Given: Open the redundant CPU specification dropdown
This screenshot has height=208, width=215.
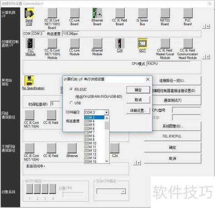Looking at the screenshot, I should click(x=123, y=191).
